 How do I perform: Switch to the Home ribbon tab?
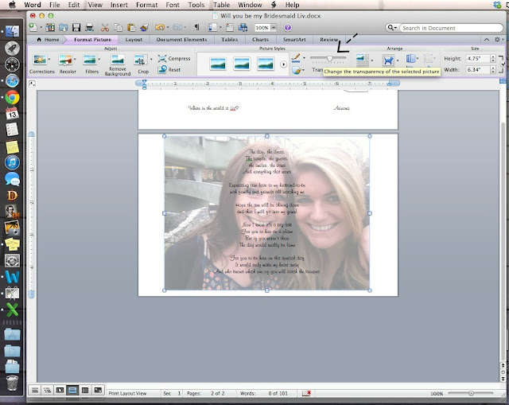point(48,40)
